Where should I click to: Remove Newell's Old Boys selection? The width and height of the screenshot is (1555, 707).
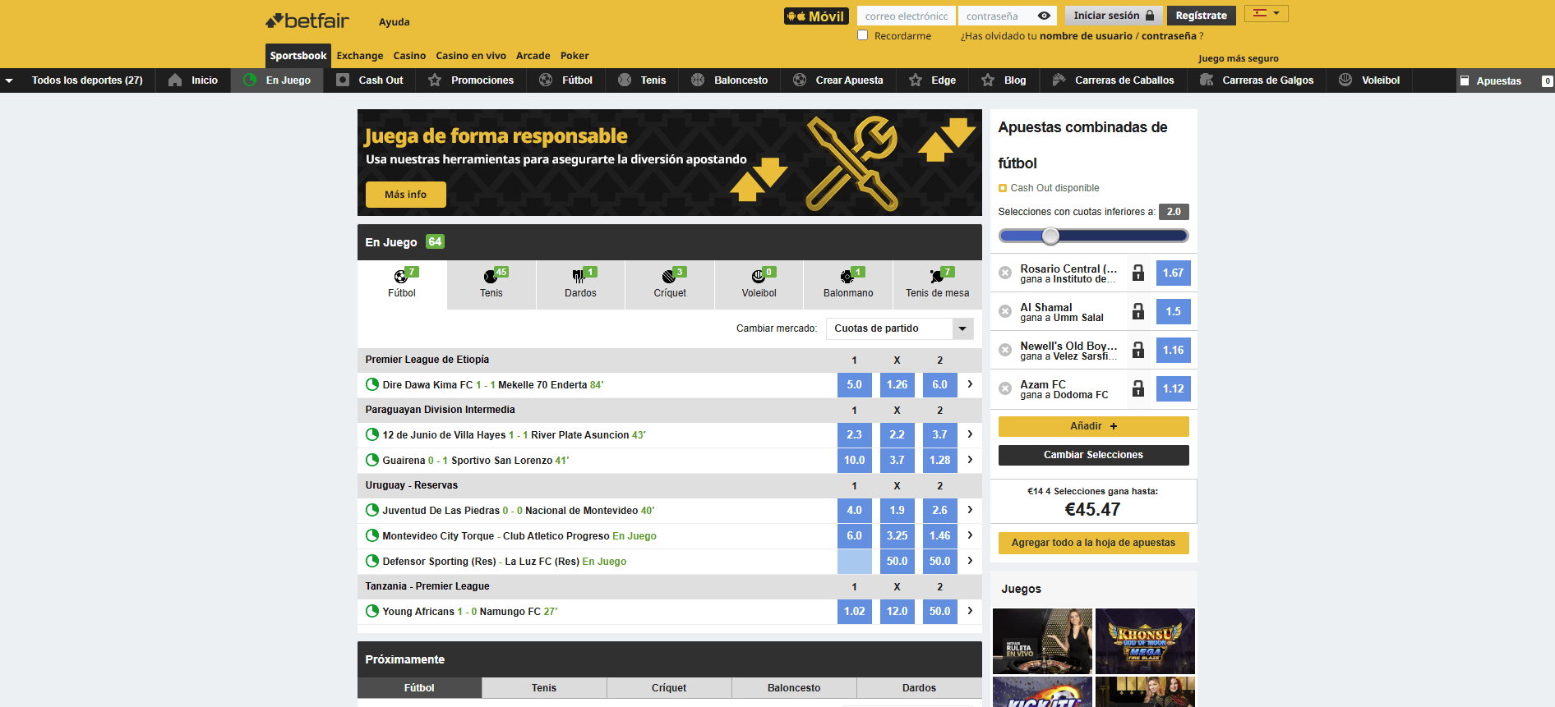[x=1005, y=351]
